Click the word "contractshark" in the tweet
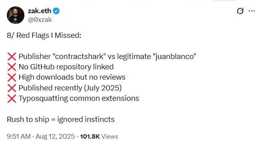Image resolution: width=262 pixels, height=147 pixels. 79,57
